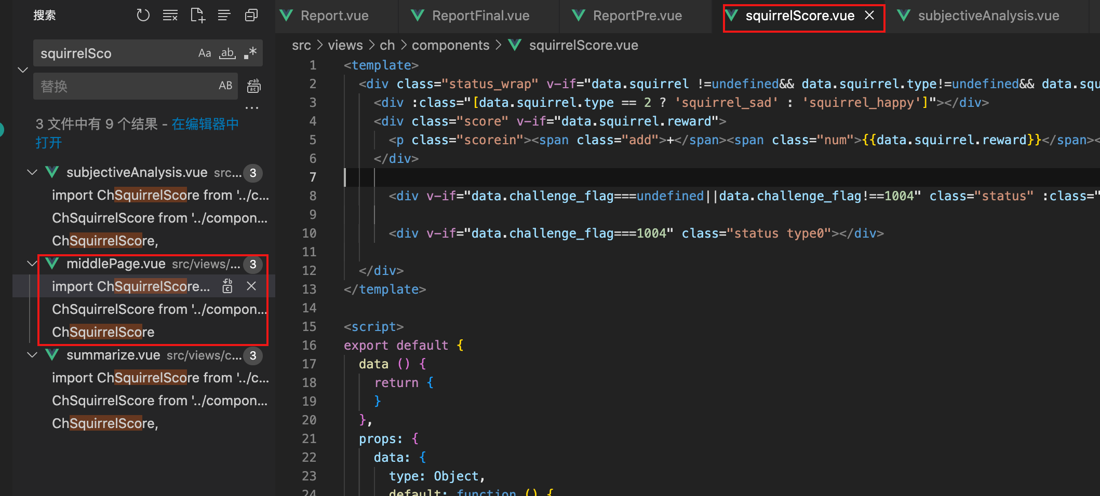Collapse subjectiveAnalysis.vue result group
This screenshot has height=496, width=1100.
tap(32, 172)
